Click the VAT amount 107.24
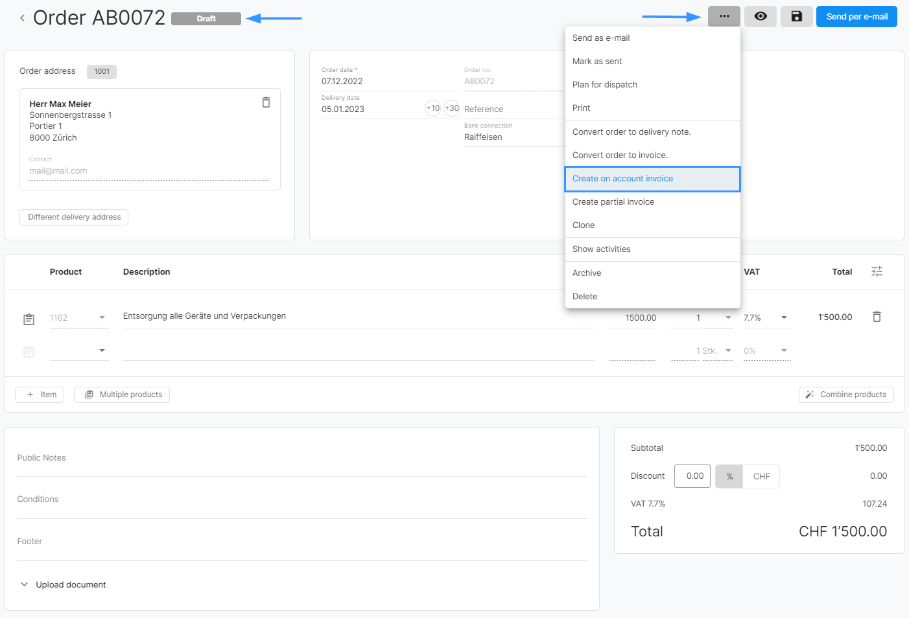The width and height of the screenshot is (909, 618). 875,503
